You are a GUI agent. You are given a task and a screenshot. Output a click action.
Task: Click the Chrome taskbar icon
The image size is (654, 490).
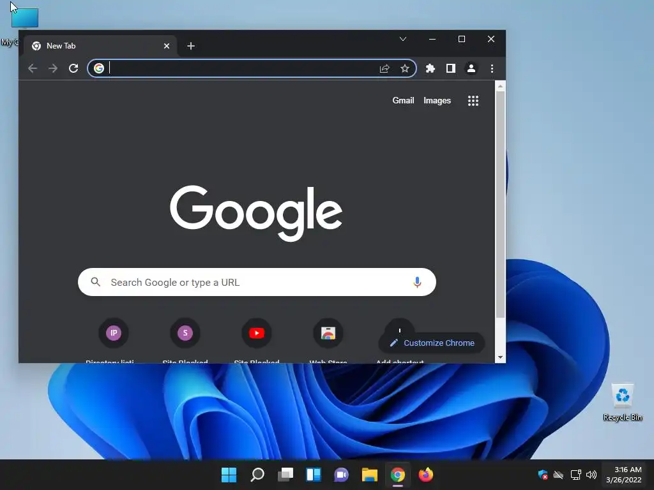[x=397, y=475]
